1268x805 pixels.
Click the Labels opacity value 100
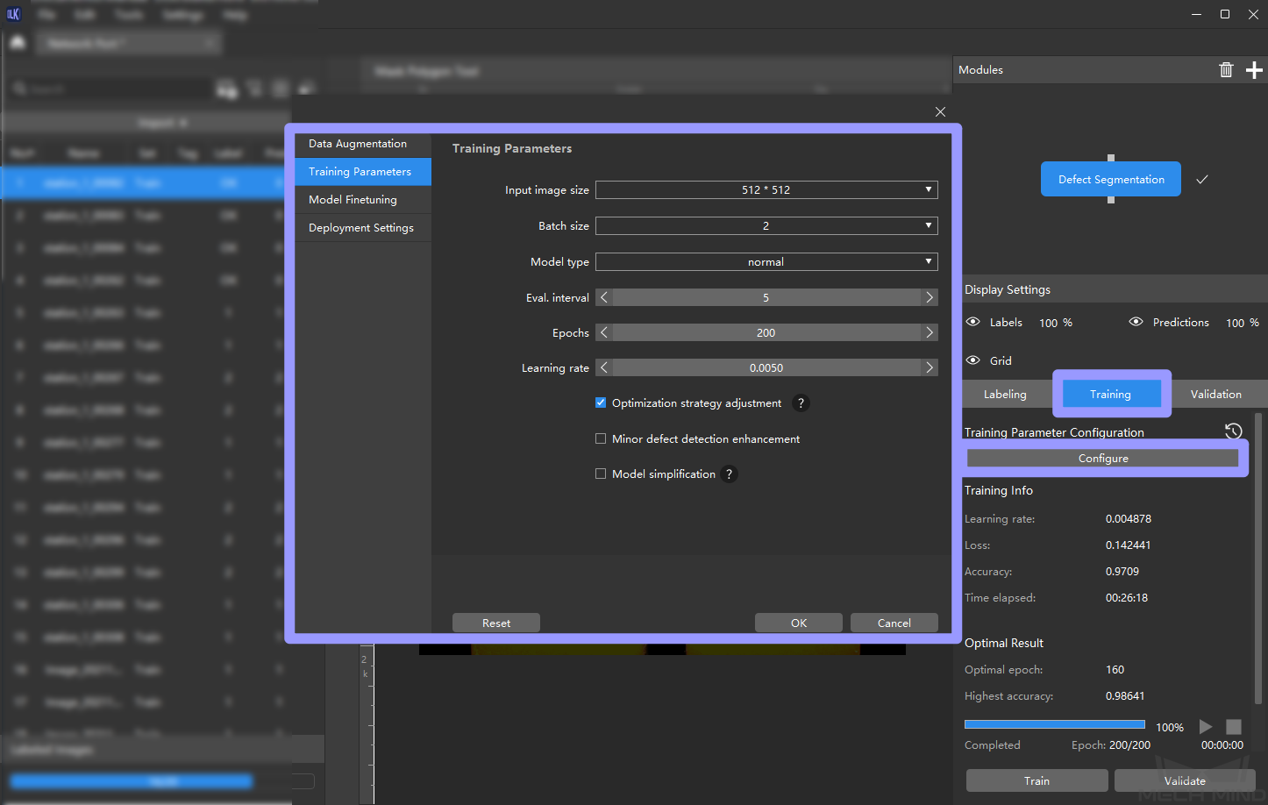(x=1049, y=323)
